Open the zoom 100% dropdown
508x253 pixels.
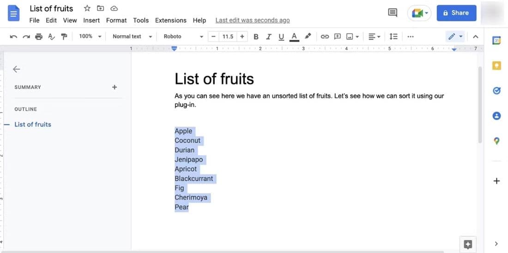(89, 36)
